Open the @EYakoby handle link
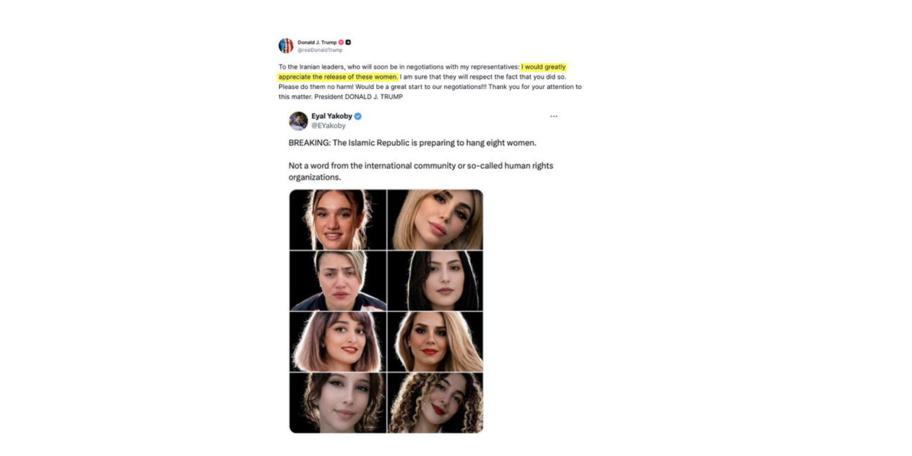The width and height of the screenshot is (912, 456). click(328, 126)
